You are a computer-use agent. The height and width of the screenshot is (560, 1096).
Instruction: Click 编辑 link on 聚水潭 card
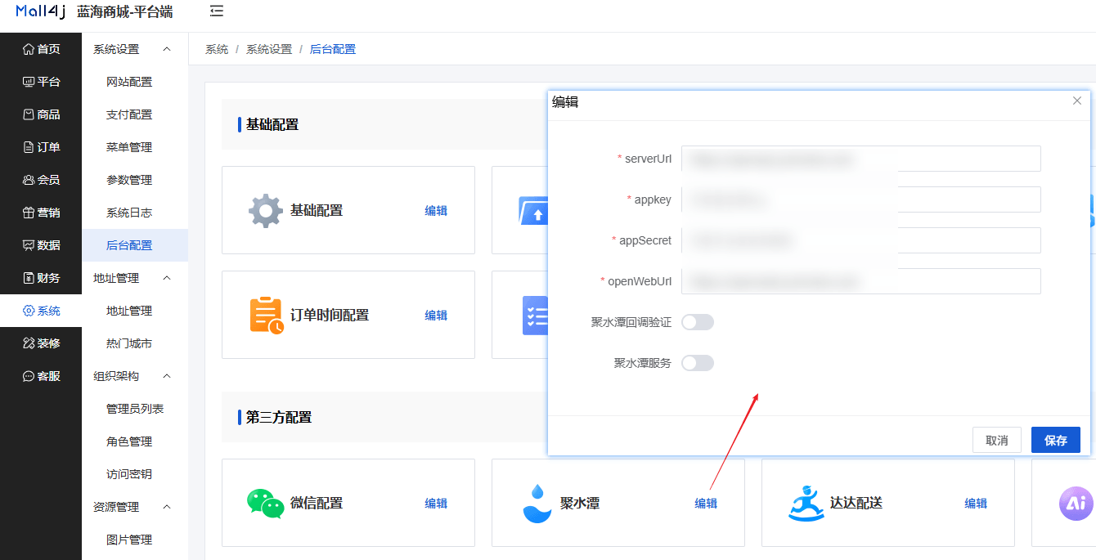[706, 504]
